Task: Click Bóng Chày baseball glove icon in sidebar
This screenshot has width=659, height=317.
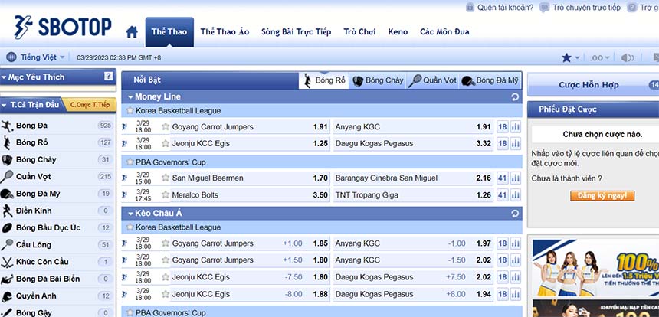Action: [x=7, y=160]
